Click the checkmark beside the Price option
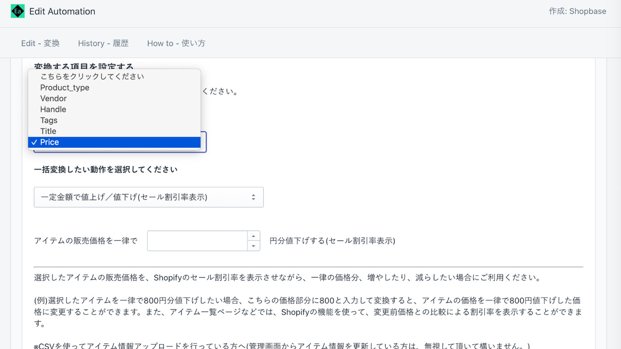Screen dimensions: 621x349 tap(34, 142)
